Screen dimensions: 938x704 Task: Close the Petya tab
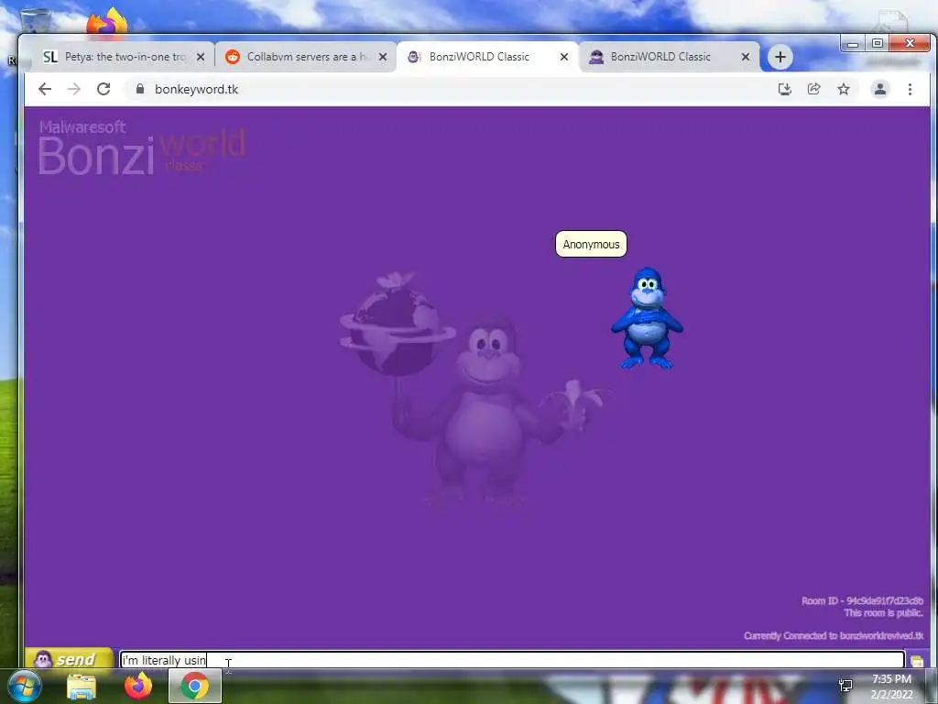201,57
